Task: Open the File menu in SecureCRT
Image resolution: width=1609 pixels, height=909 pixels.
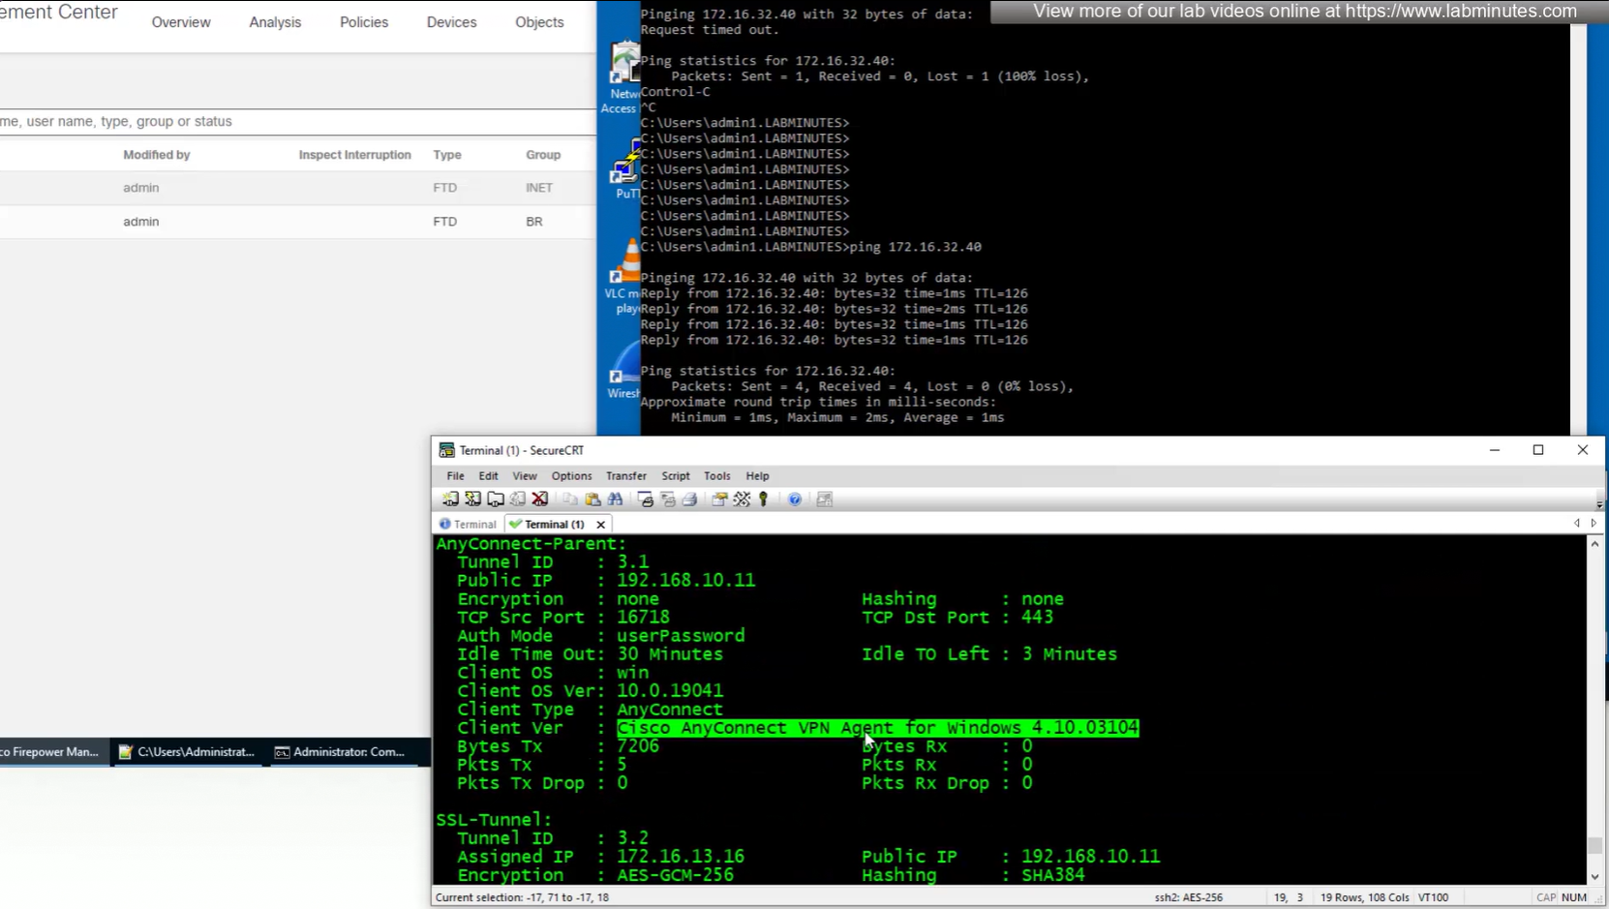Action: coord(455,476)
